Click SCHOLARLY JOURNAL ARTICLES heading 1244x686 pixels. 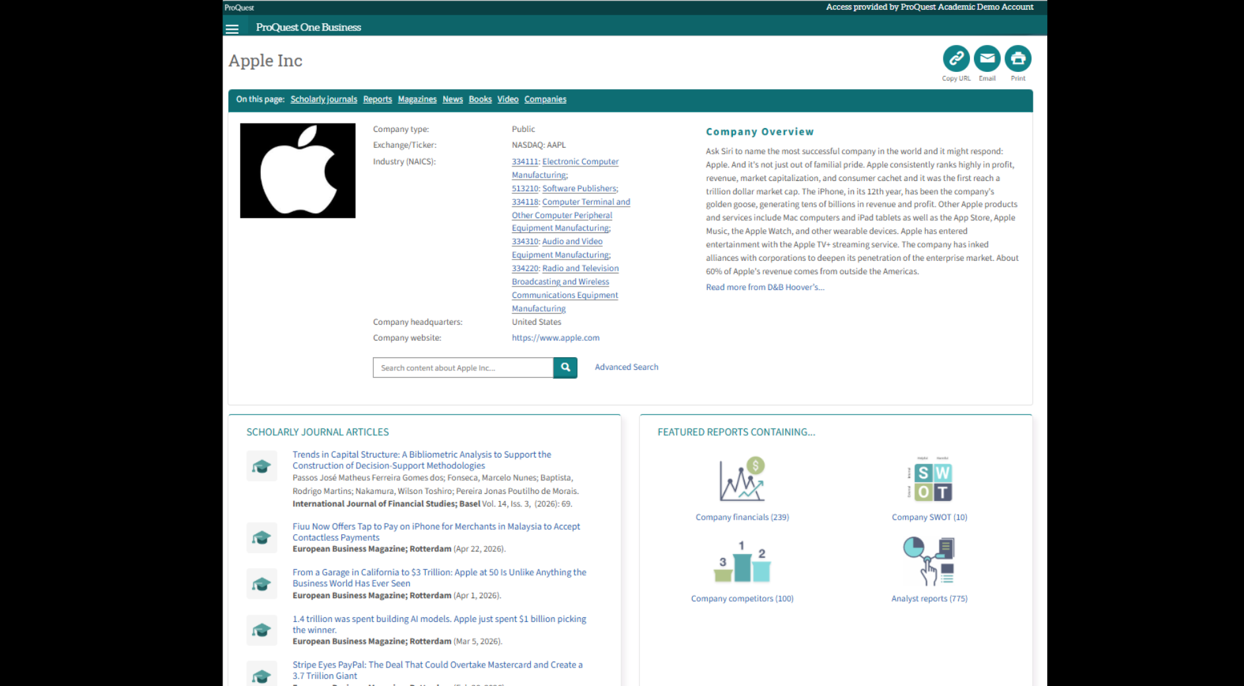(318, 432)
